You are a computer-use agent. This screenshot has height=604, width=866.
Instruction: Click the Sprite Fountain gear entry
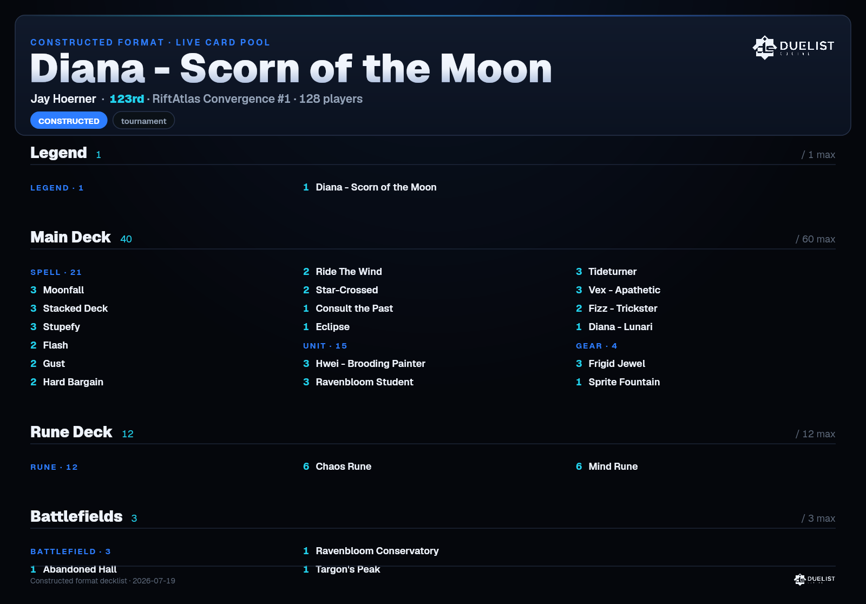coord(618,382)
